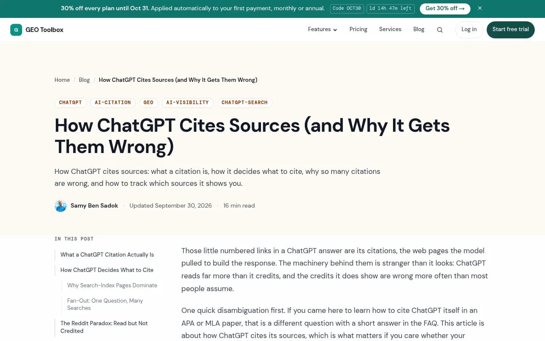Copy the Code OCT30 promo chip
The width and height of the screenshot is (545, 341).
coord(347,9)
